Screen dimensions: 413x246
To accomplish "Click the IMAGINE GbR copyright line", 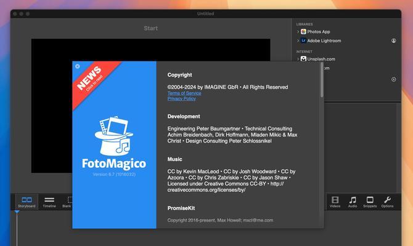I will tap(227, 87).
